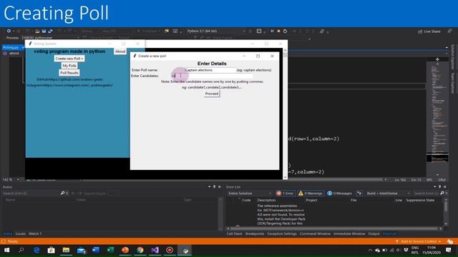Click the Project column header in Error List
458x257 pixels.
coord(311,200)
